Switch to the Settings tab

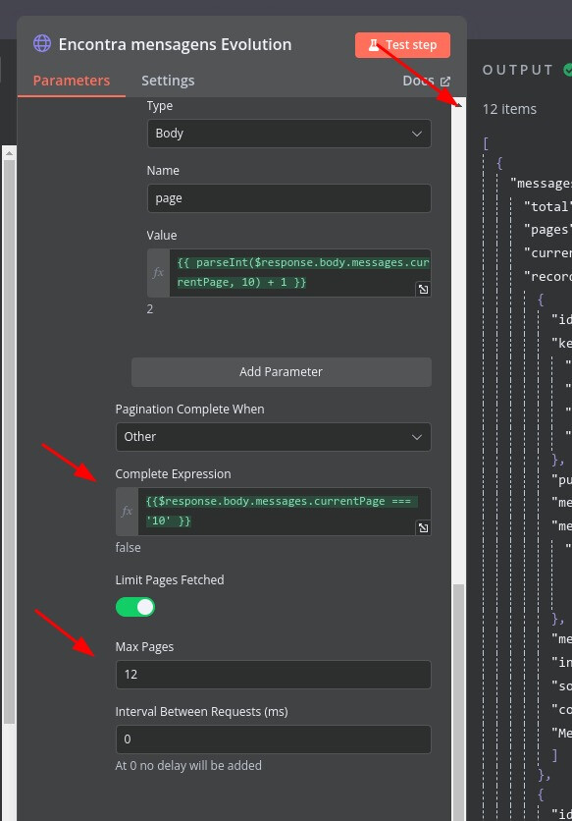[168, 81]
